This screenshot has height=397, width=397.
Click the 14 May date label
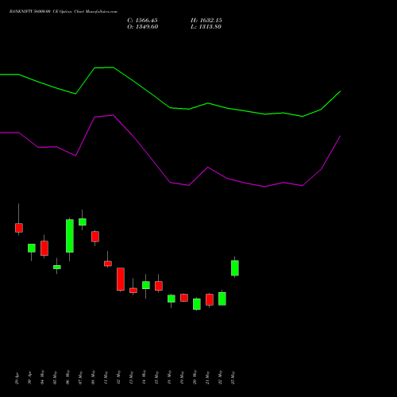point(144,377)
